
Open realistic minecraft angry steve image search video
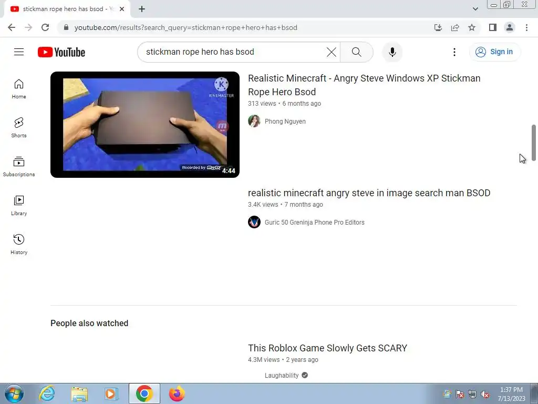click(369, 193)
